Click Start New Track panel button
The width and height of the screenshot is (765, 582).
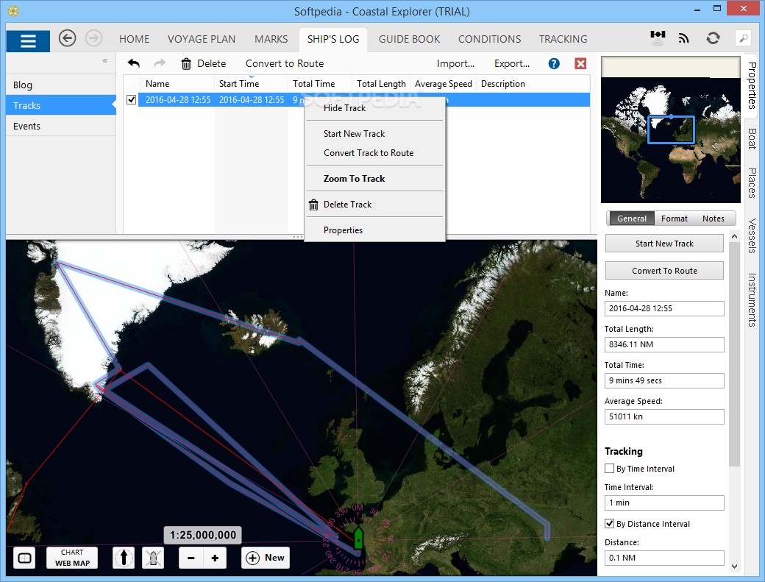[664, 244]
